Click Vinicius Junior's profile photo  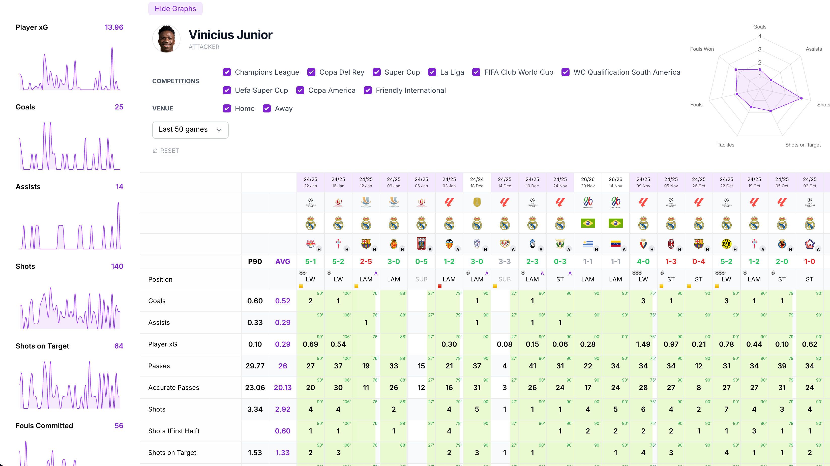166,39
